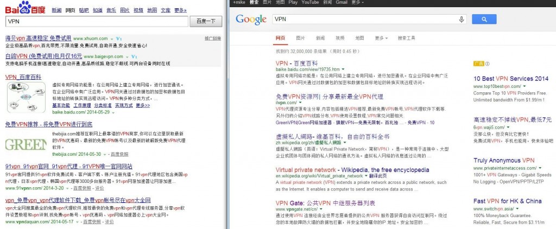Expand the arrow after baike.baidu.com/ 2014-05-29
This screenshot has height=229, width=556.
pyautogui.click(x=113, y=112)
